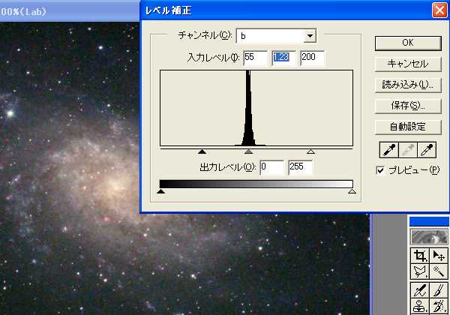This screenshot has height=315, width=450.
Task: Select the Polygonal Lasso tool
Action: [418, 271]
